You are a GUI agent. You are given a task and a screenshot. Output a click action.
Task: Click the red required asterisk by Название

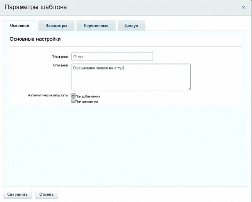pyautogui.click(x=52, y=55)
